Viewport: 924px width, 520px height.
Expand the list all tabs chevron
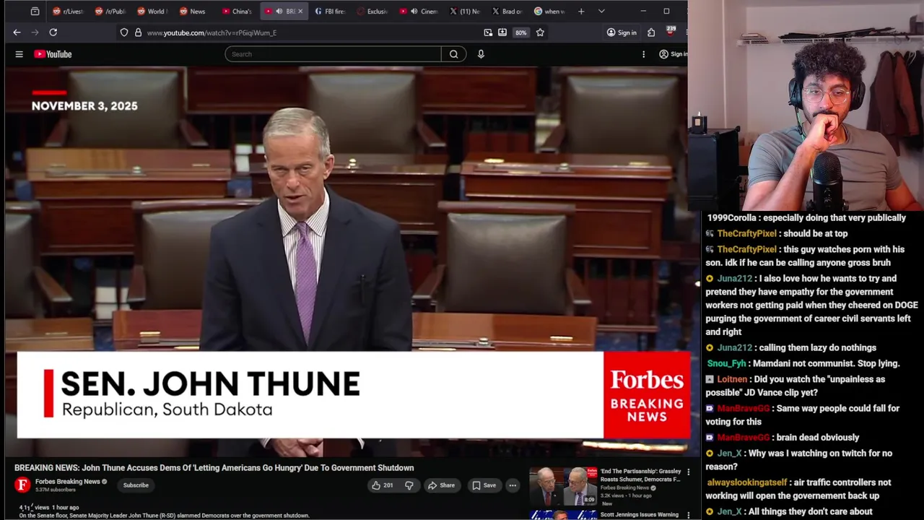[601, 12]
